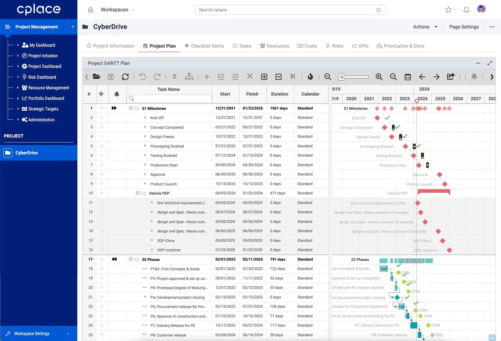
Task: Click the zoom in magnifier icon
Action: pyautogui.click(x=379, y=77)
